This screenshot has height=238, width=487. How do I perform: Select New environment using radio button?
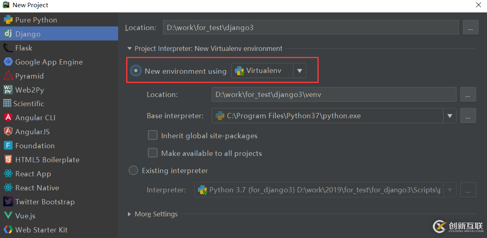[x=136, y=71]
